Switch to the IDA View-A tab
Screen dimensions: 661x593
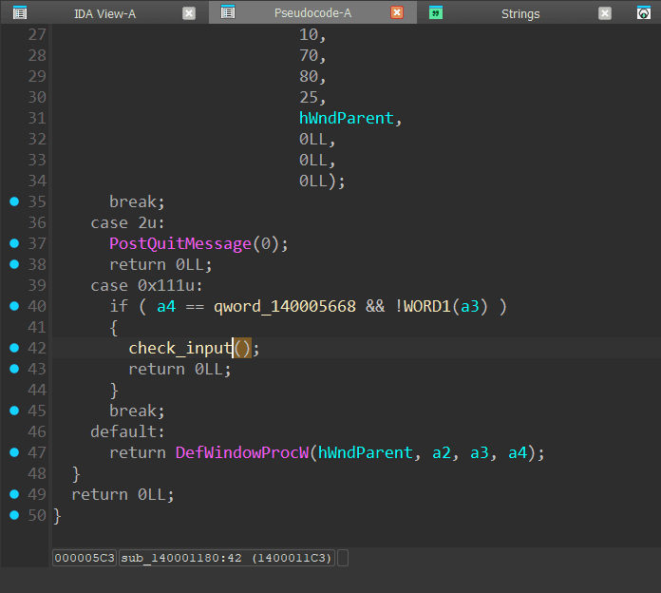[104, 13]
